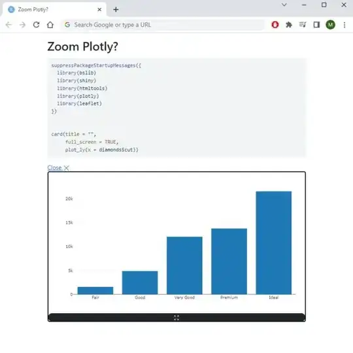
Task: Click the Good bar in the chart
Action: tap(140, 283)
